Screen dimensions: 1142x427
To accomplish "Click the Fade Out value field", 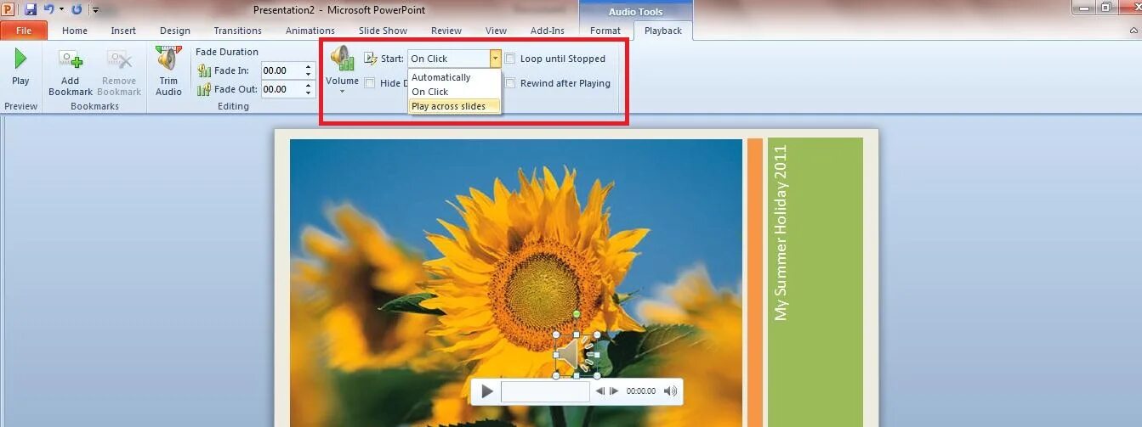I will (x=280, y=89).
